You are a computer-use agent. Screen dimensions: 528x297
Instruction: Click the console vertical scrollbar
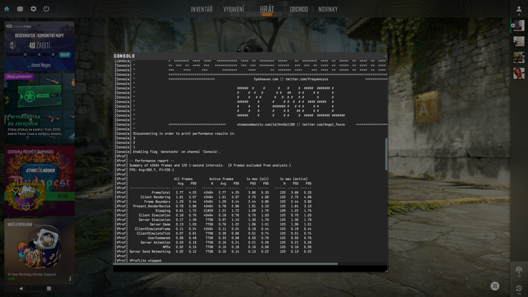(x=386, y=154)
